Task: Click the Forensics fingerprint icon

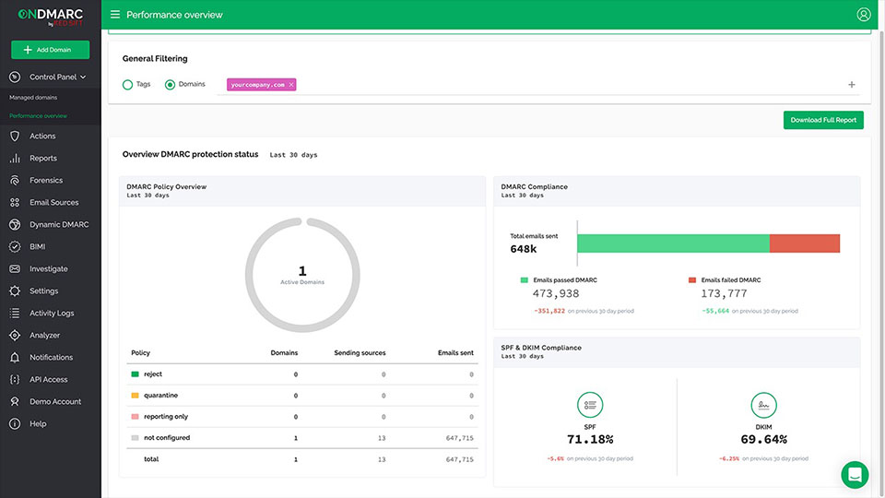Action: click(15, 180)
